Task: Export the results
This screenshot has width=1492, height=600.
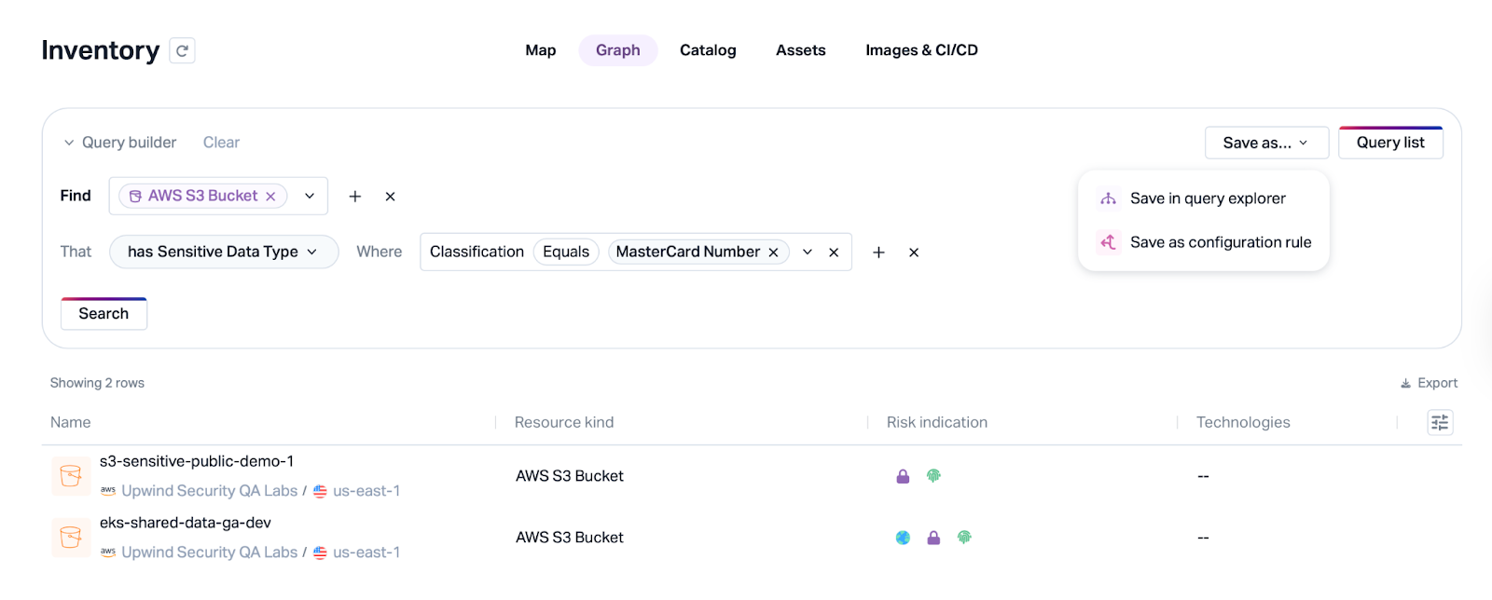Action: tap(1429, 383)
